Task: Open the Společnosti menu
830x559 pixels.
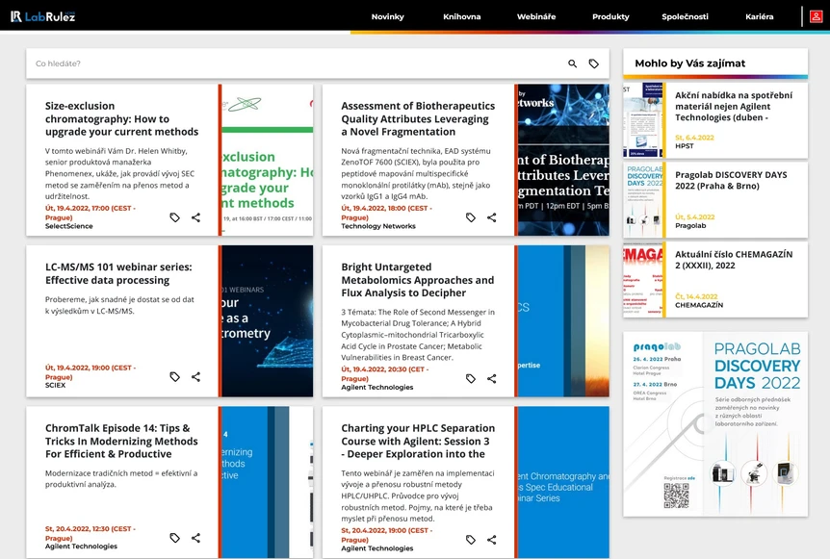Action: tap(685, 16)
